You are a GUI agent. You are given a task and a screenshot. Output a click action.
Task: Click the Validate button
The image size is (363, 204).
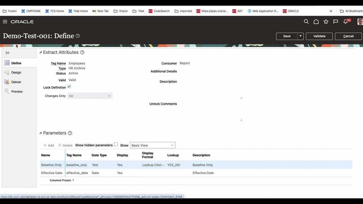[319, 36]
